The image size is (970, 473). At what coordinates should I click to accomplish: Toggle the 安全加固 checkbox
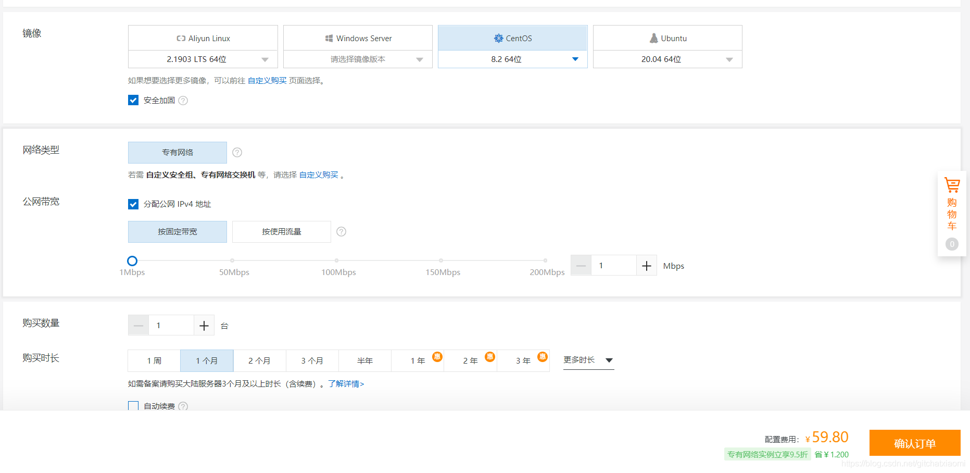(x=133, y=100)
